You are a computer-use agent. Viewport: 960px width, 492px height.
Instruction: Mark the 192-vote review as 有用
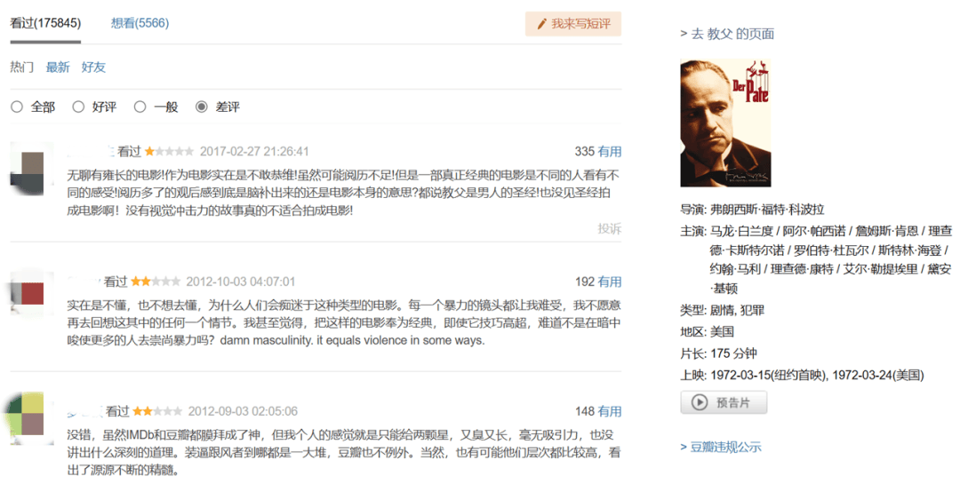click(x=609, y=282)
